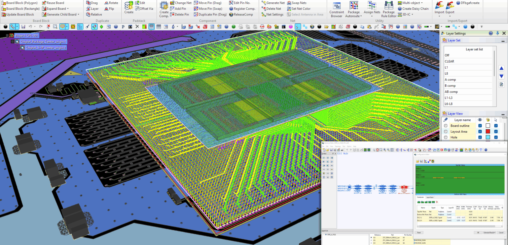The image size is (508, 245).
Task: Select the Swap Nets tool
Action: [x=296, y=3]
